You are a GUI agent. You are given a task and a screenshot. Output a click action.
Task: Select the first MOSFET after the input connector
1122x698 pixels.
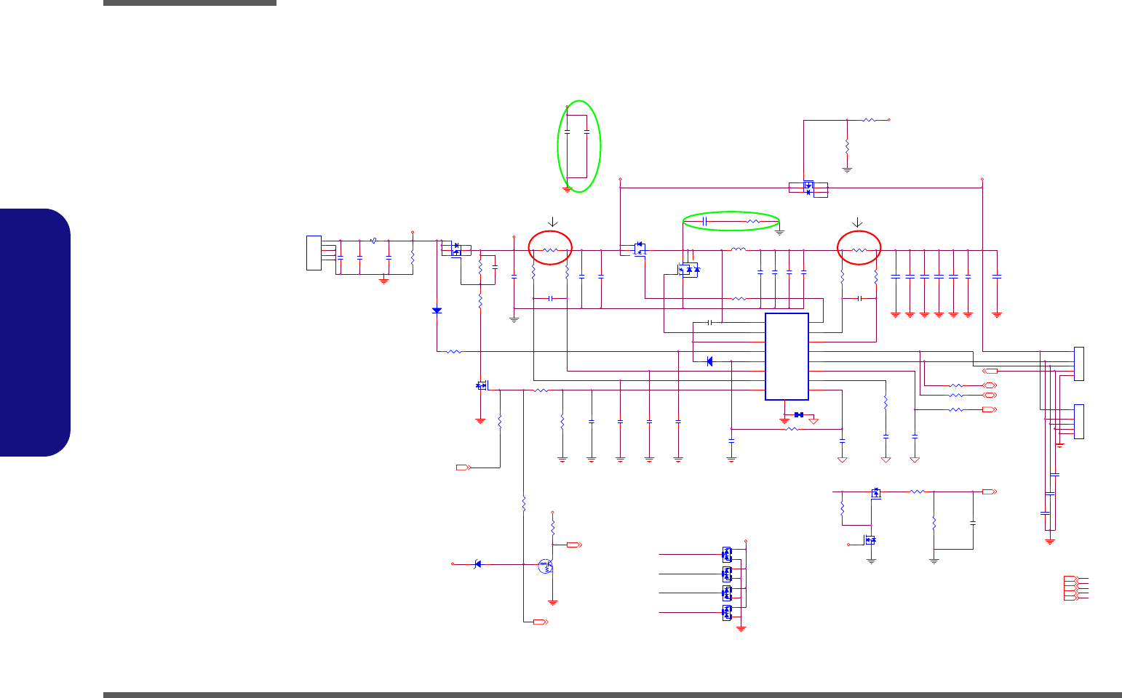[456, 249]
